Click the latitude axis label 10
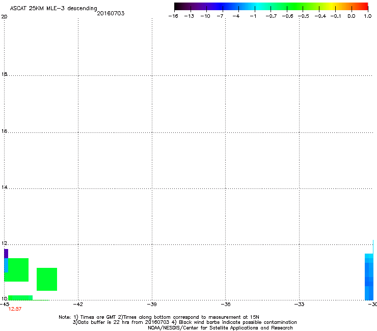 tap(4, 299)
